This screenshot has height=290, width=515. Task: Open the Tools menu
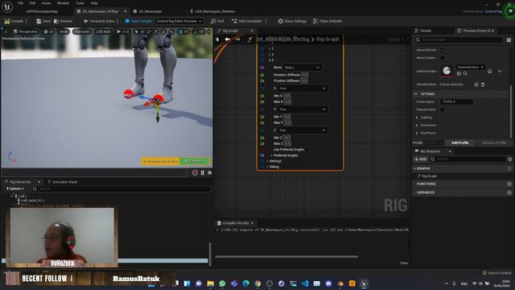(80, 3)
